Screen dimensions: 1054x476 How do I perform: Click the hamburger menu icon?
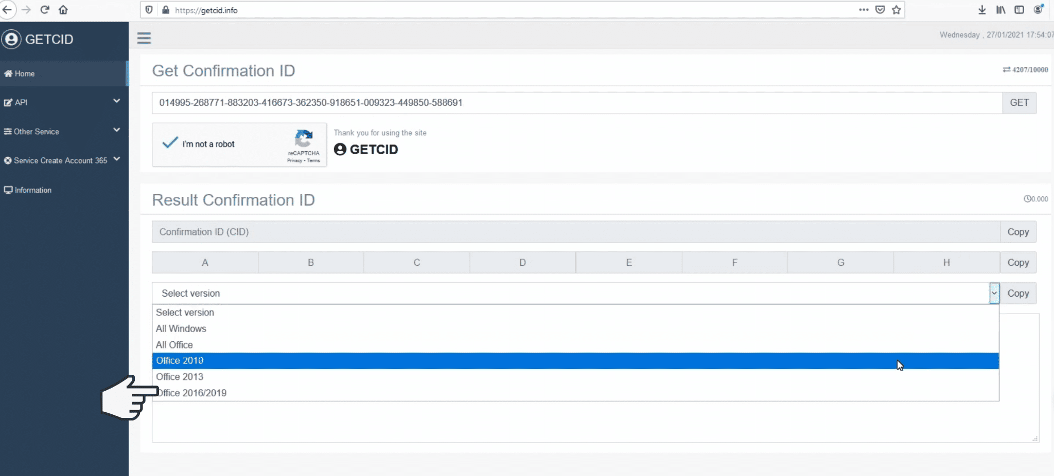(x=144, y=38)
